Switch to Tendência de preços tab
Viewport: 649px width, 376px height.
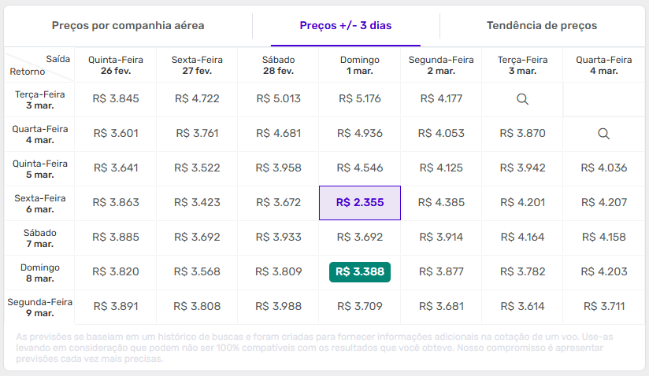(542, 26)
